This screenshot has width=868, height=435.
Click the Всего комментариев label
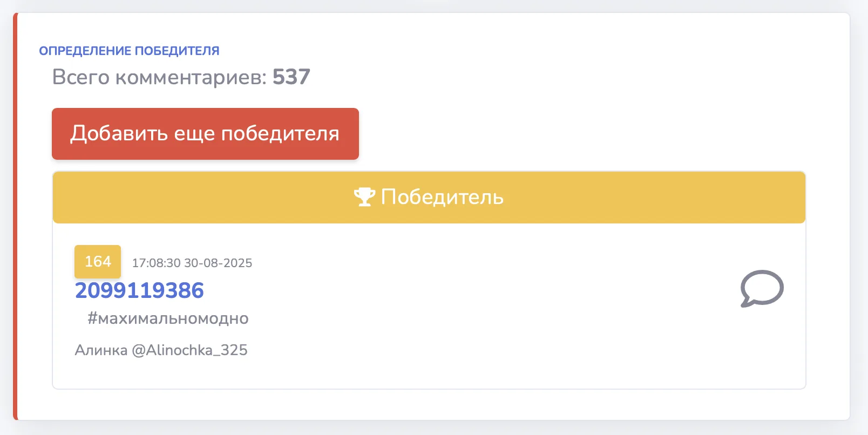[159, 77]
